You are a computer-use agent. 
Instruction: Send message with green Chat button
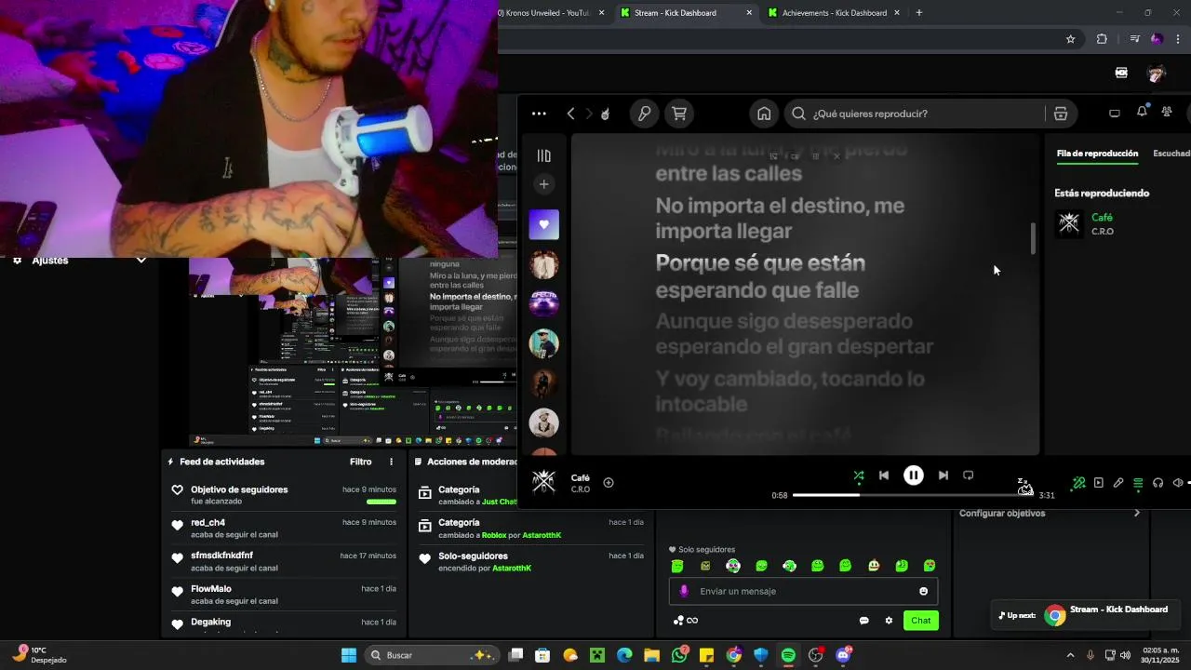click(921, 621)
